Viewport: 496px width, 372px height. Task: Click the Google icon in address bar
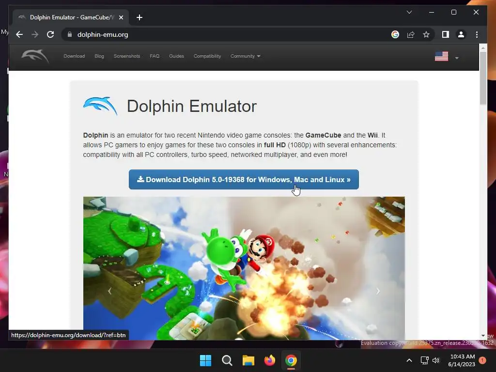395,34
